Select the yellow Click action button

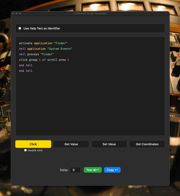(33, 144)
